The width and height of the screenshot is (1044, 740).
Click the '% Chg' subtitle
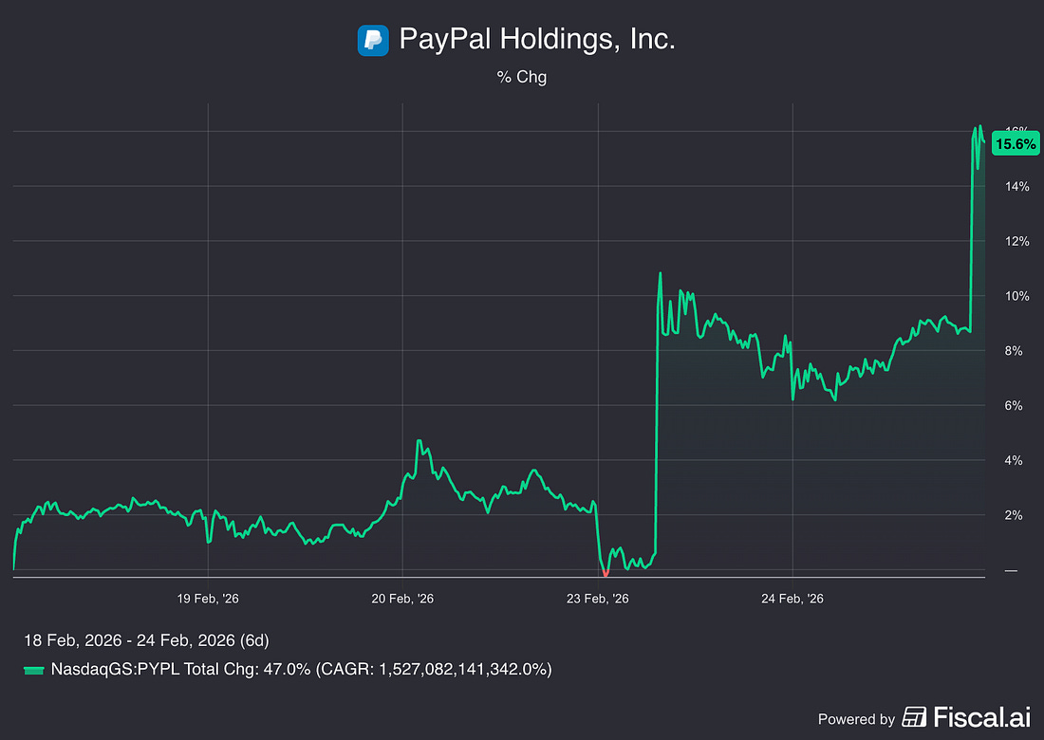click(521, 77)
